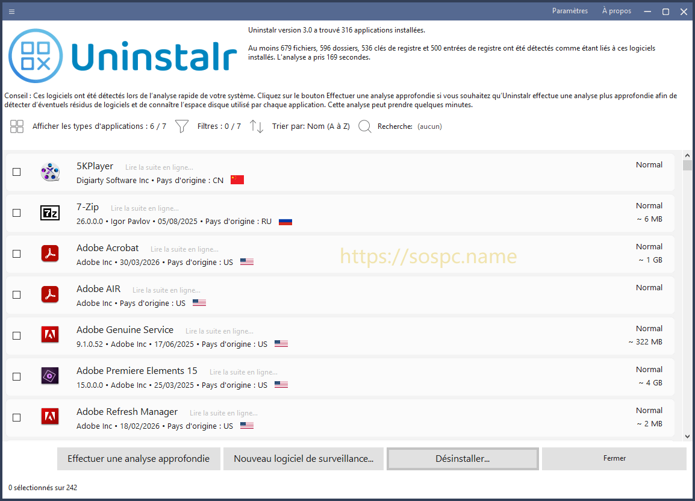Click 'Effectuer une analyse approfondie' button
The image size is (695, 501).
click(139, 459)
